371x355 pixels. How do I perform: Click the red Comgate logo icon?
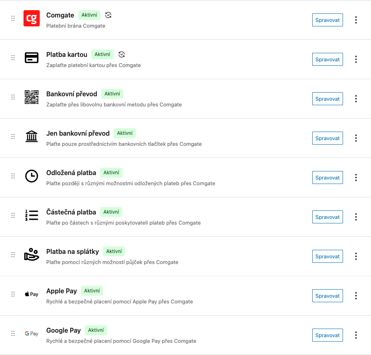[32, 18]
